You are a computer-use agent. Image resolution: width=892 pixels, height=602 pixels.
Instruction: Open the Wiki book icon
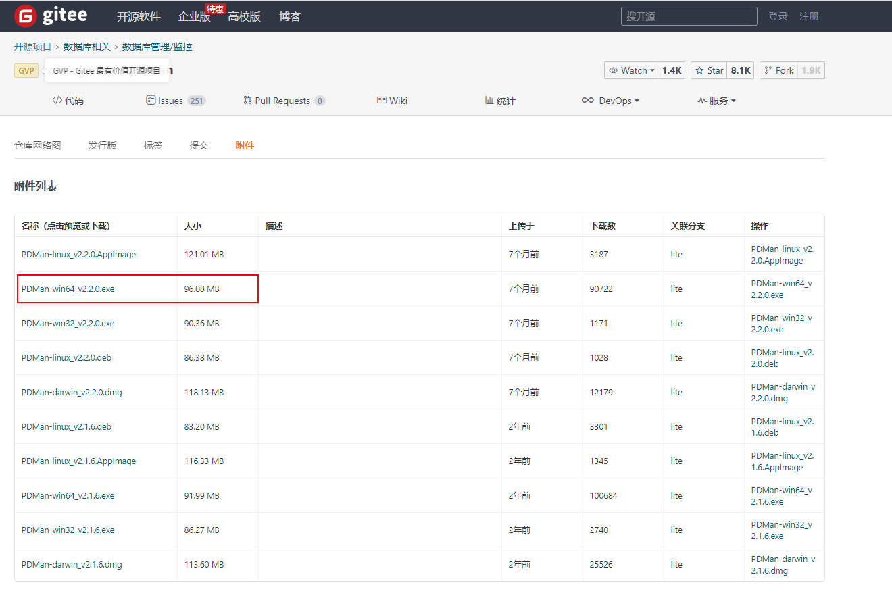(x=381, y=100)
